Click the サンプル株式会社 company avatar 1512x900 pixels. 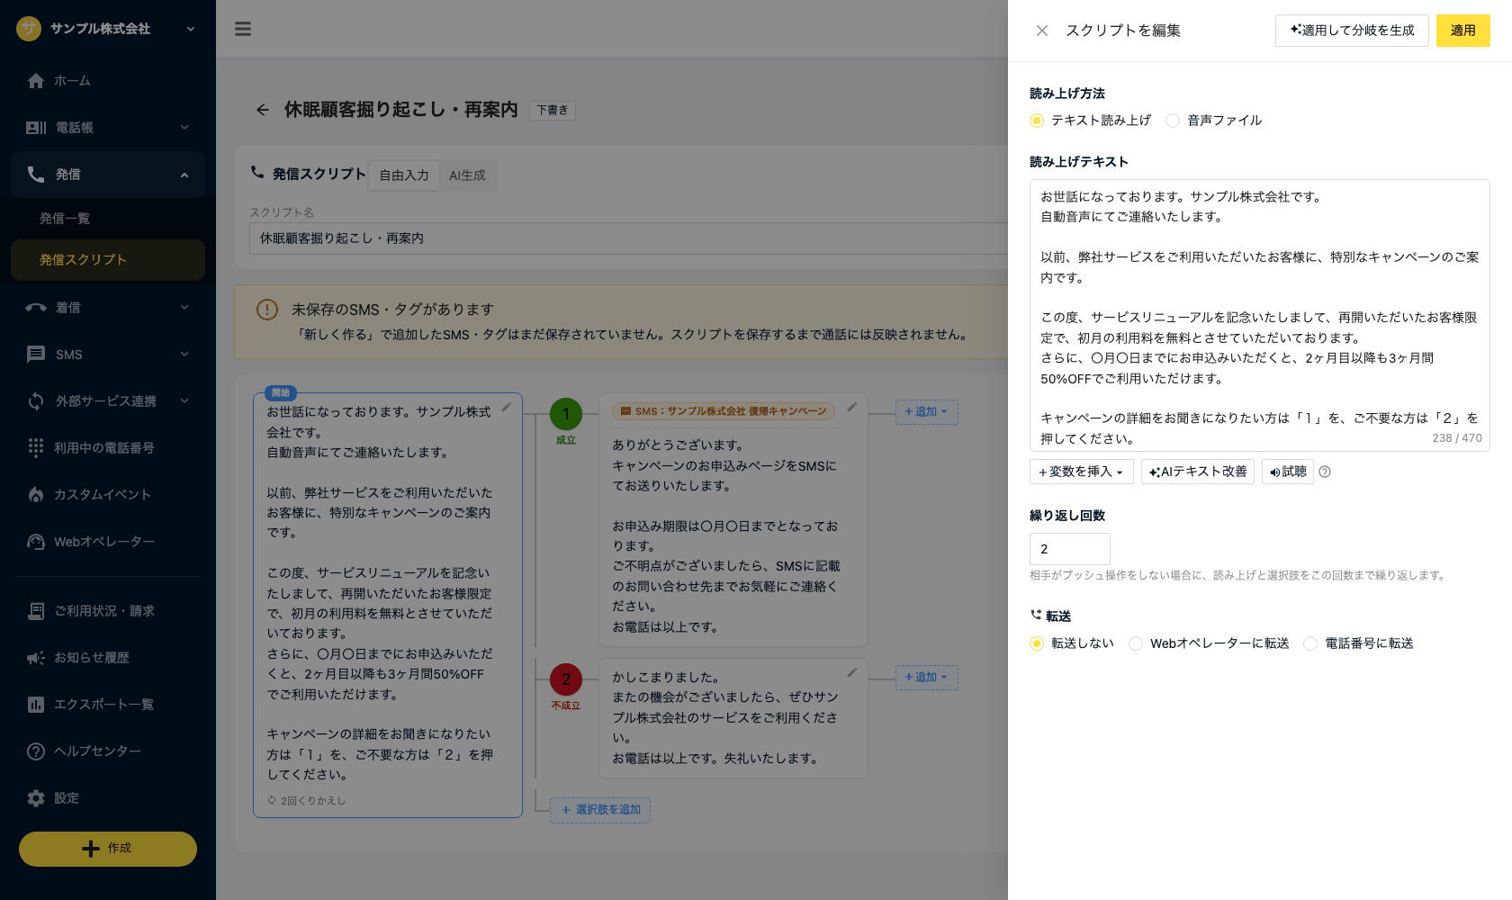point(29,29)
